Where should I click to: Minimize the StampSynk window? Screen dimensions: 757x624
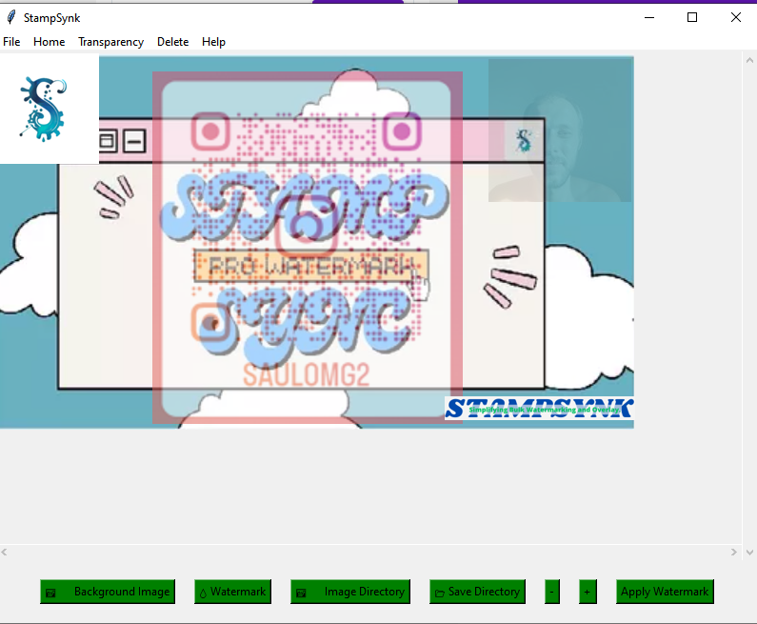click(x=649, y=17)
